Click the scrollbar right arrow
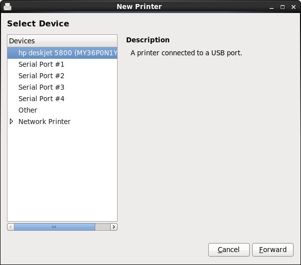 (114, 227)
